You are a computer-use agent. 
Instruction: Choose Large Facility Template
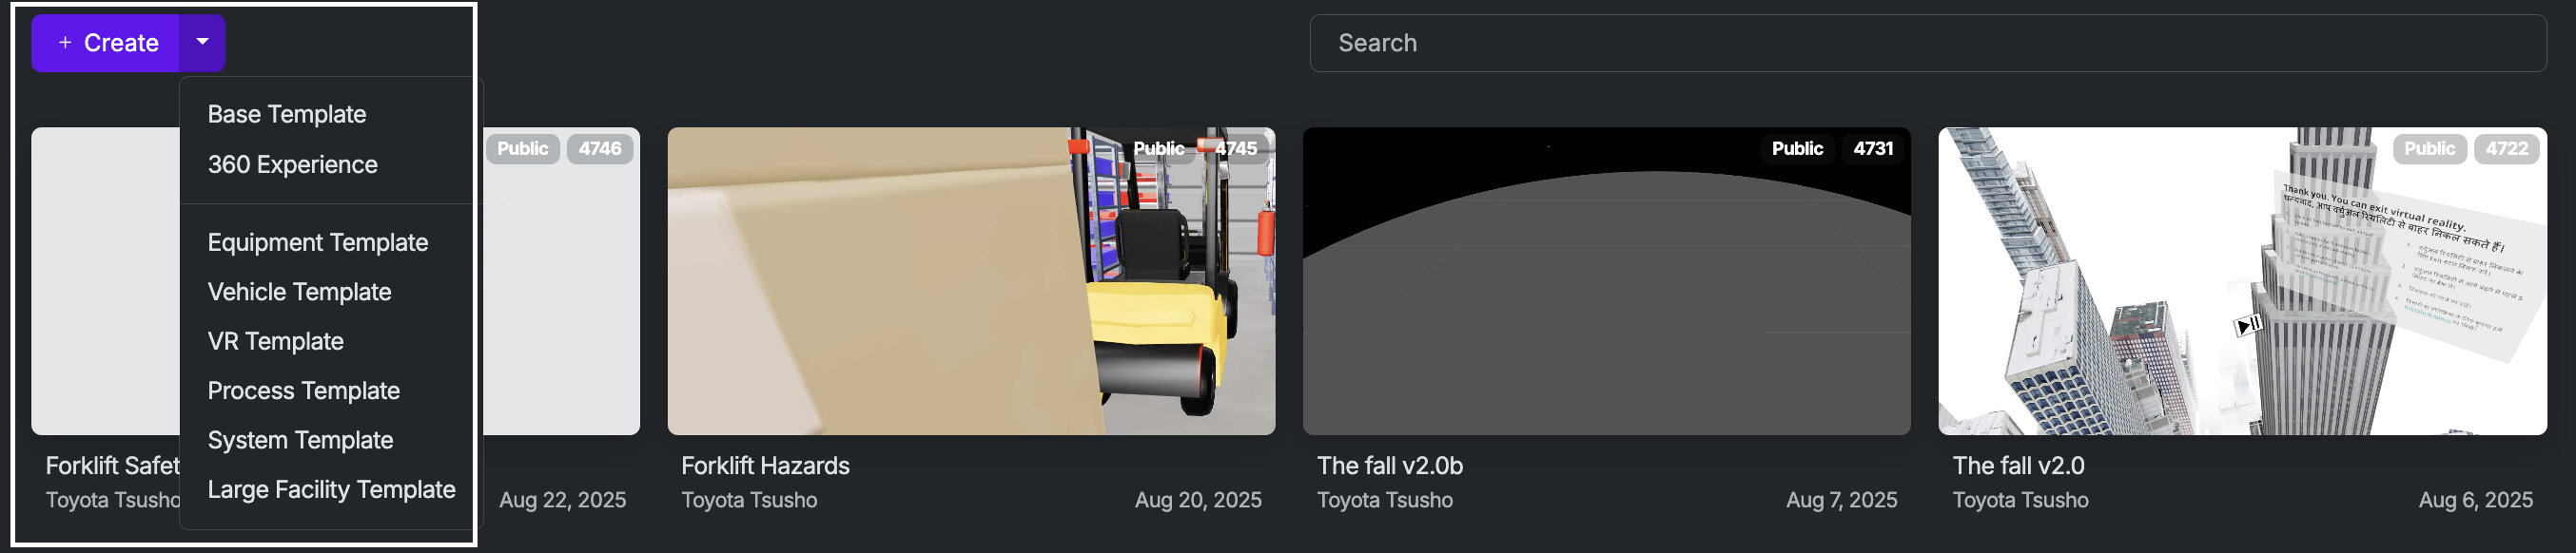click(x=331, y=490)
